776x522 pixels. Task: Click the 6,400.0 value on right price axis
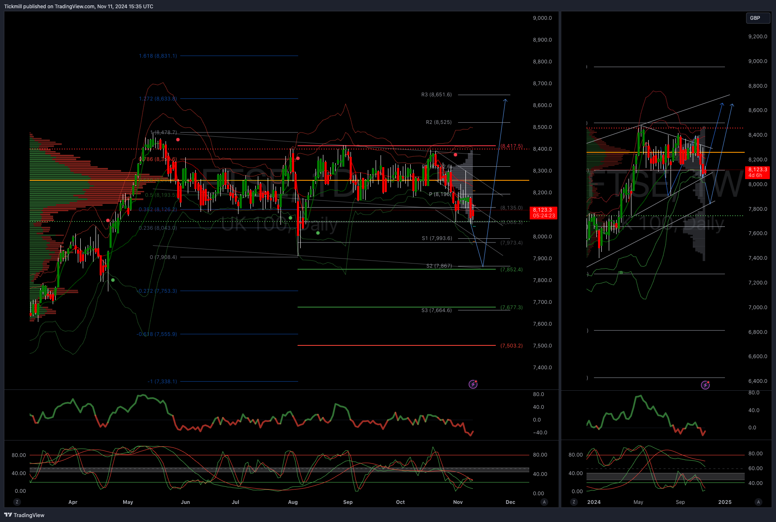pyautogui.click(x=758, y=381)
